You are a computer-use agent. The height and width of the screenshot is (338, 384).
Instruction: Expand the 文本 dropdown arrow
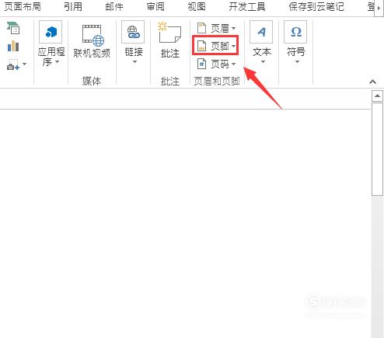click(263, 62)
